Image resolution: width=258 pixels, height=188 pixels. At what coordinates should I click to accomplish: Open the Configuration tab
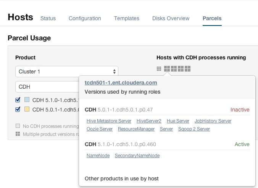[85, 18]
